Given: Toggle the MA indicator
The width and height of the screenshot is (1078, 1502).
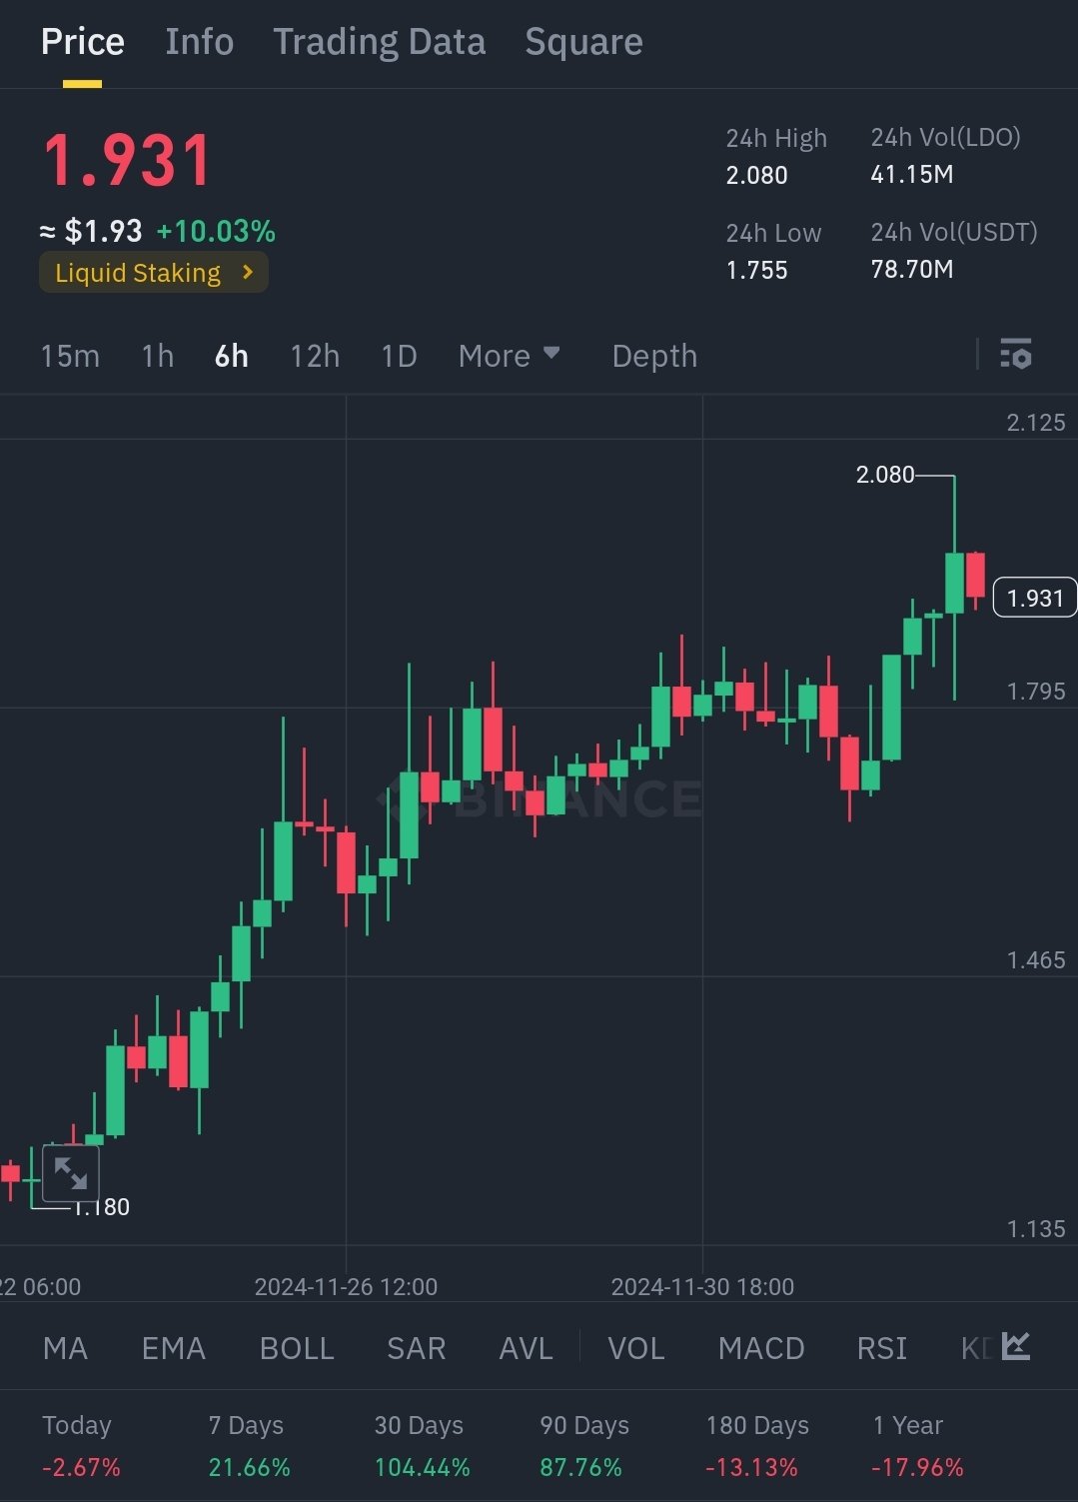Looking at the screenshot, I should pyautogui.click(x=65, y=1348).
